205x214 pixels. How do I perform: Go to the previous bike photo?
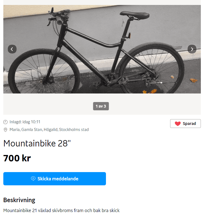click(x=12, y=49)
